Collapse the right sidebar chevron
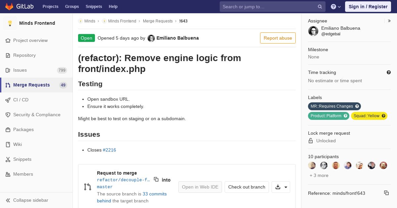The height and width of the screenshot is (208, 397). (389, 21)
